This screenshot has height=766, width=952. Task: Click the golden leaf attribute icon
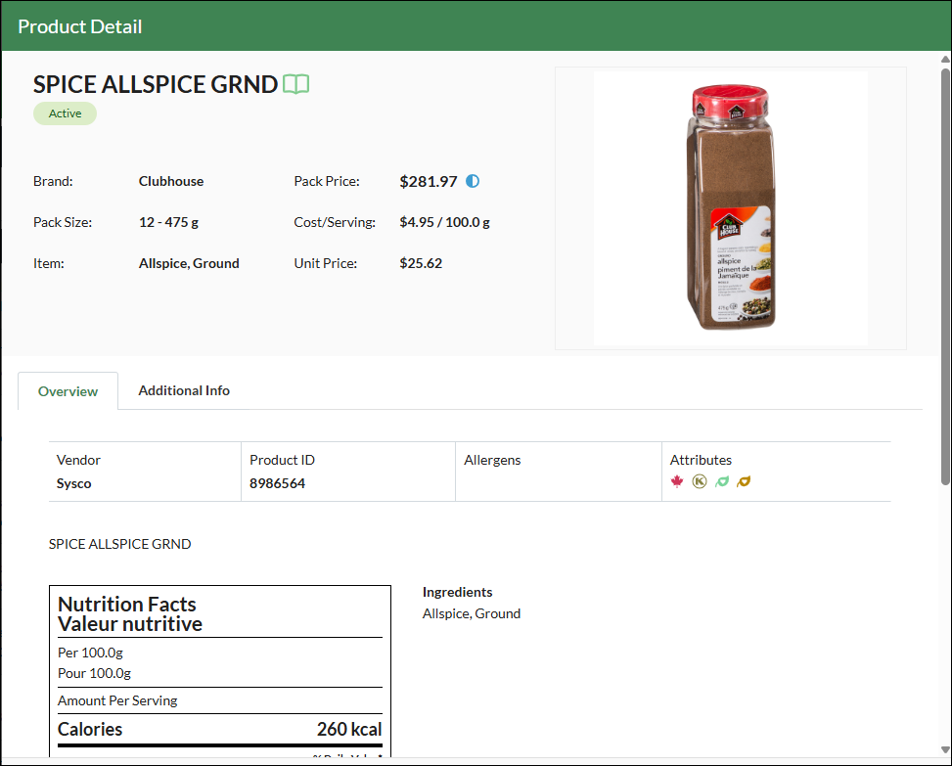click(744, 482)
